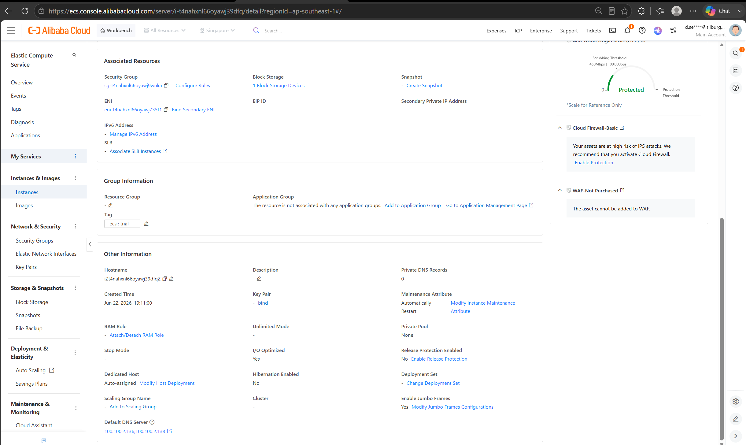The image size is (746, 445).
Task: Copy the security group ID
Action: tap(166, 85)
